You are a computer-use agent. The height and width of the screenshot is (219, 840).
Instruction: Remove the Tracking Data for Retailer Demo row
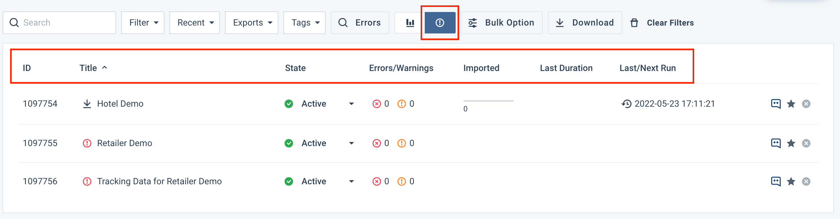tap(806, 181)
